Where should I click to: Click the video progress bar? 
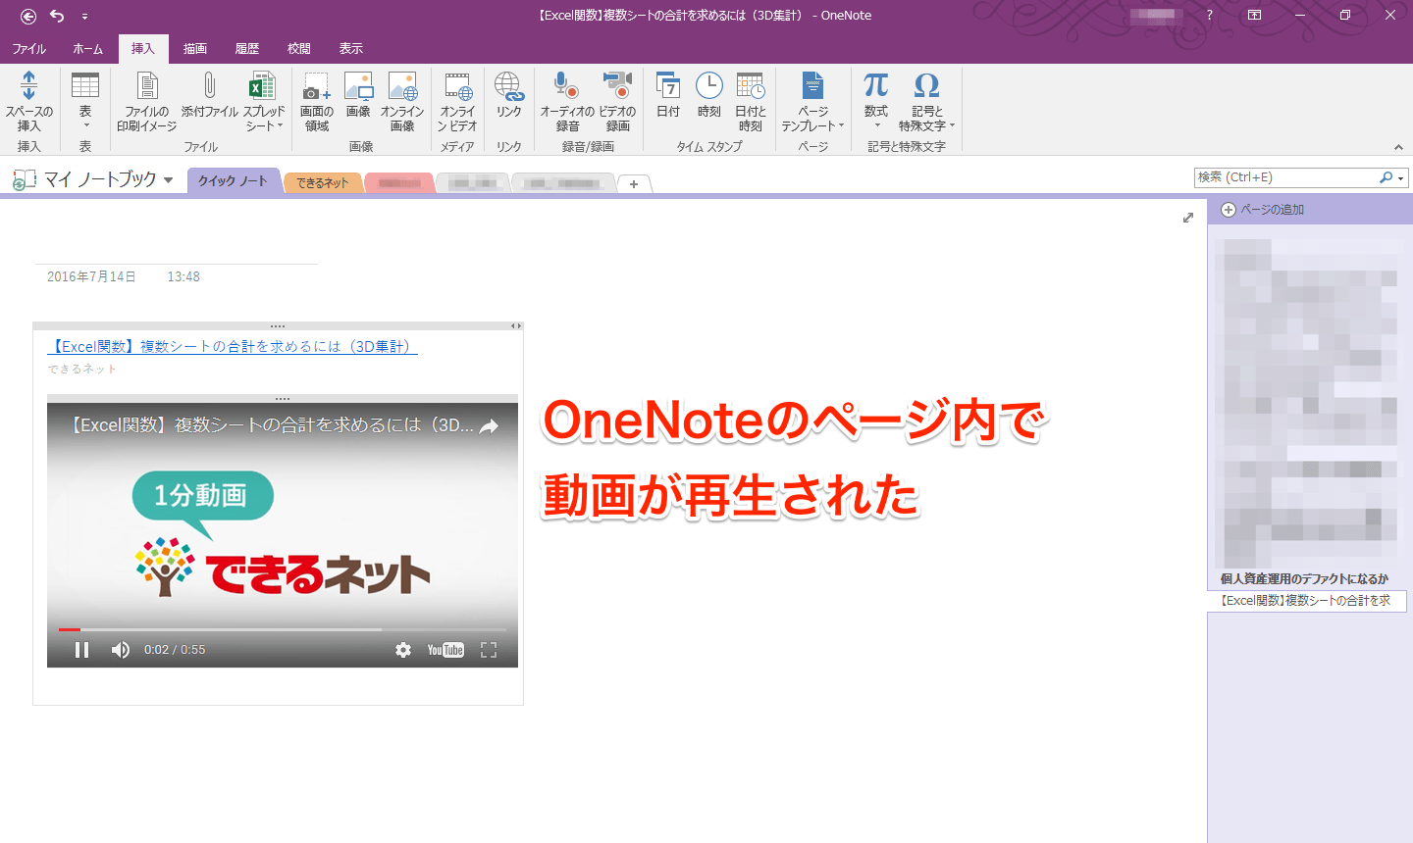(283, 629)
